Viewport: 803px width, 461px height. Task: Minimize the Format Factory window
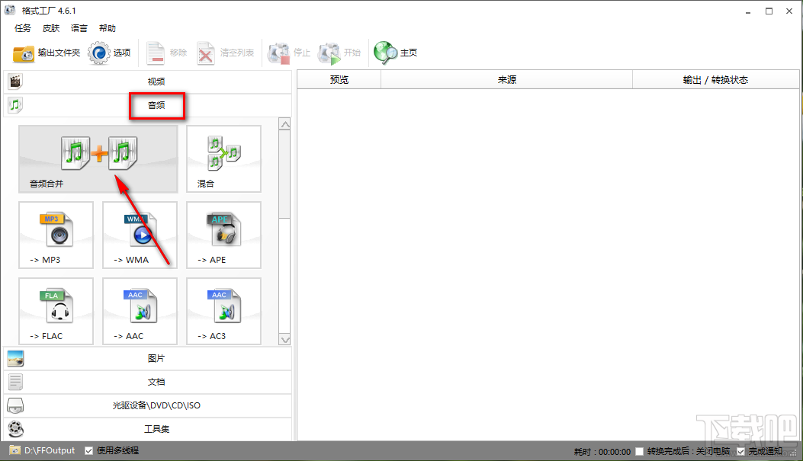[748, 11]
